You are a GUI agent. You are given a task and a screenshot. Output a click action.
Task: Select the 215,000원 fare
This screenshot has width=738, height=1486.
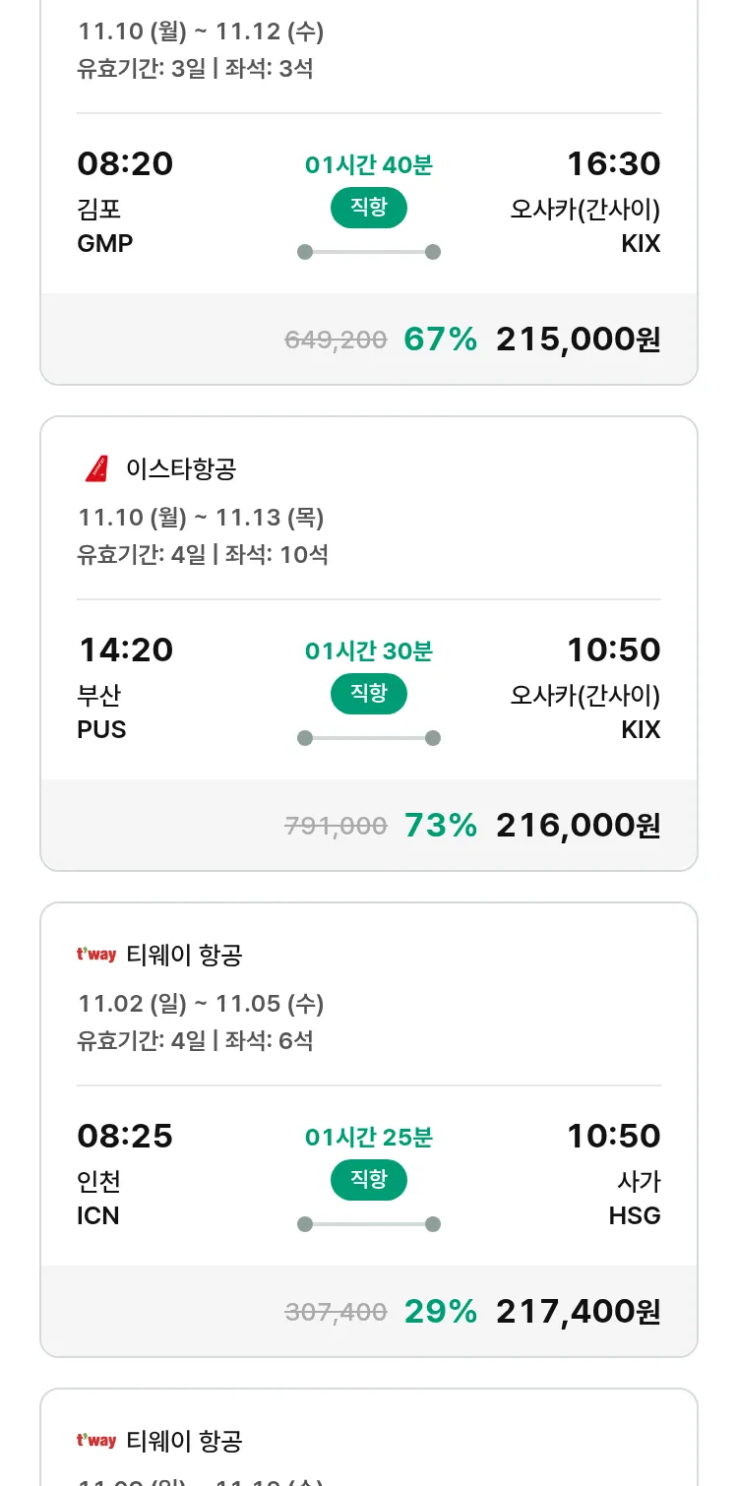tap(578, 340)
